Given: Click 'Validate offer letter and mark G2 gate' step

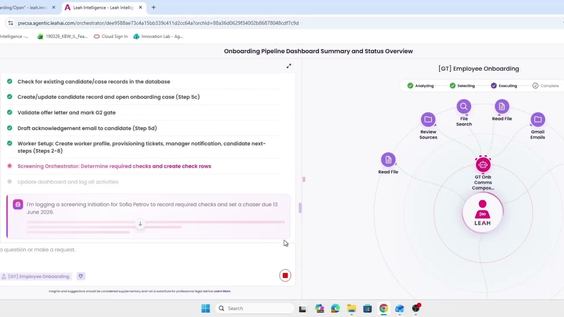Looking at the screenshot, I should [67, 112].
